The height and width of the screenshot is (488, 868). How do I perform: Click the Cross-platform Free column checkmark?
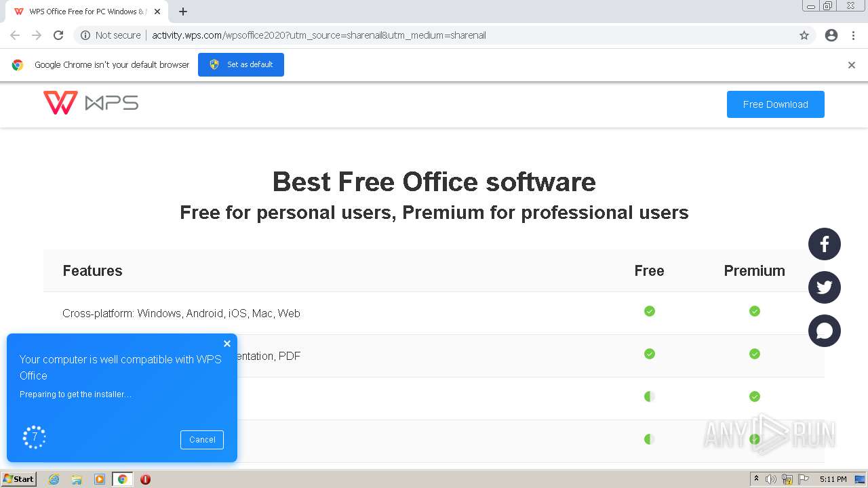point(650,311)
